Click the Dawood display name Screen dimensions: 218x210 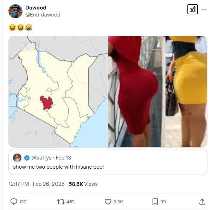[x=36, y=8]
